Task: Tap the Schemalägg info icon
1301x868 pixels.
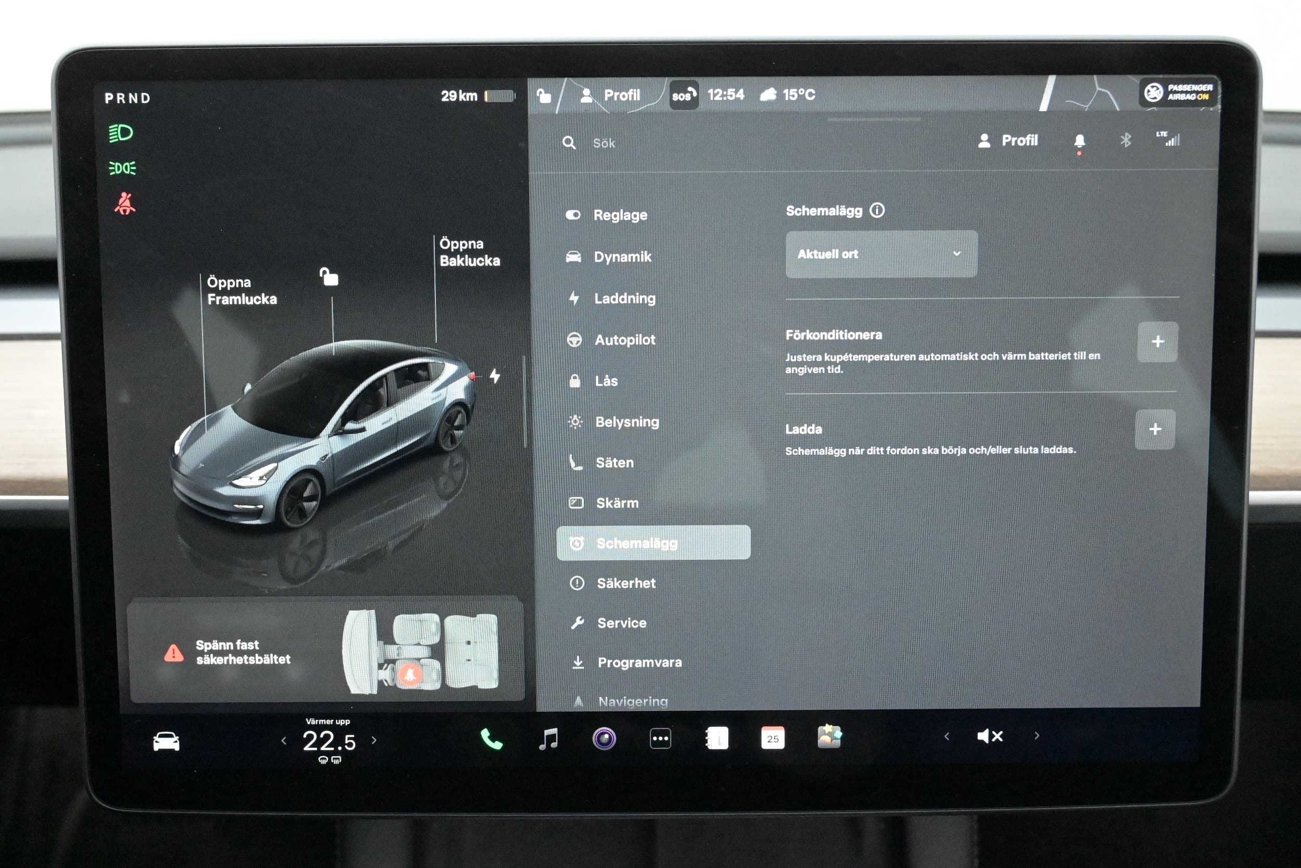Action: pos(877,210)
